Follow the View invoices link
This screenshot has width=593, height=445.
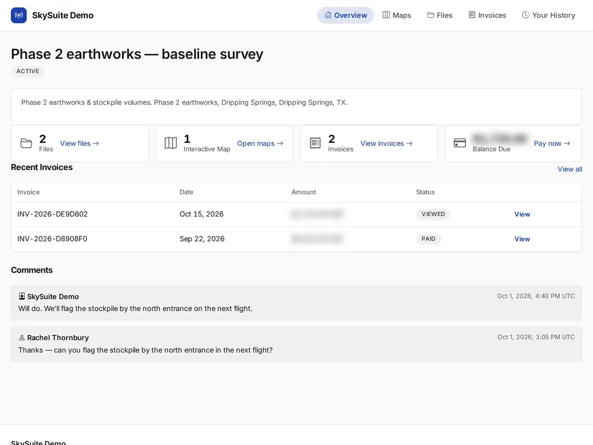click(x=386, y=143)
